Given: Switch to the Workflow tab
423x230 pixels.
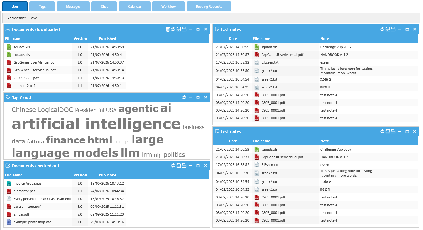Looking at the screenshot, I should [169, 6].
